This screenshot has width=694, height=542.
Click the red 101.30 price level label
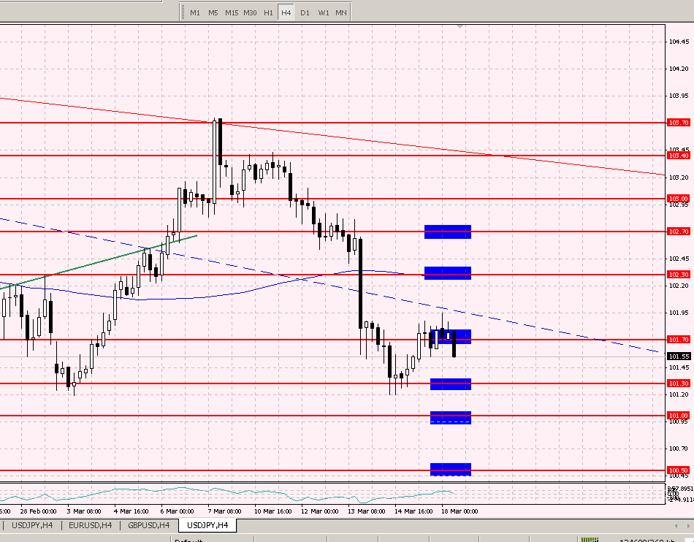coord(678,383)
